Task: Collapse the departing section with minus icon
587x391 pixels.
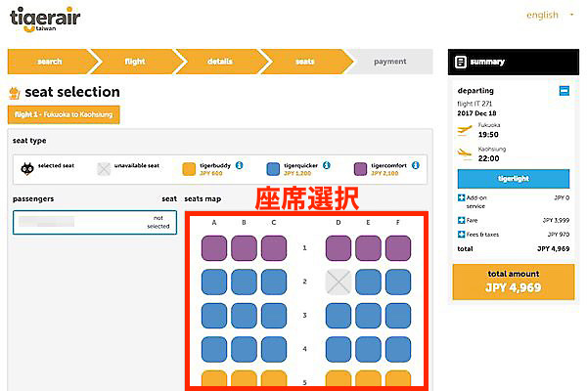Action: tap(564, 91)
